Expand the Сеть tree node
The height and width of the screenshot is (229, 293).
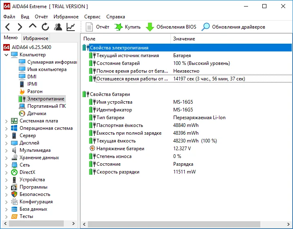click(x=7, y=165)
